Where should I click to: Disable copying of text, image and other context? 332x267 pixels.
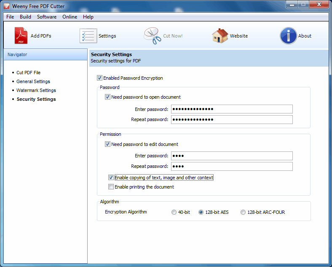[x=111, y=178]
